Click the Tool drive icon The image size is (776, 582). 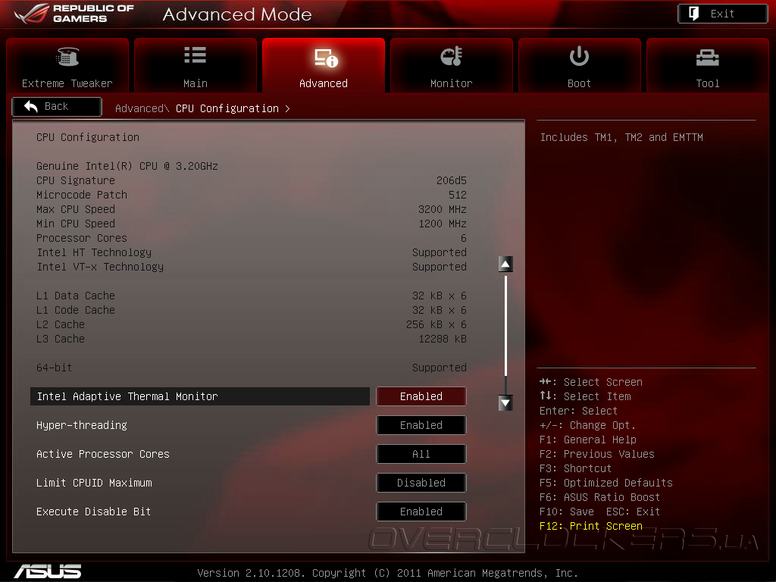point(708,58)
